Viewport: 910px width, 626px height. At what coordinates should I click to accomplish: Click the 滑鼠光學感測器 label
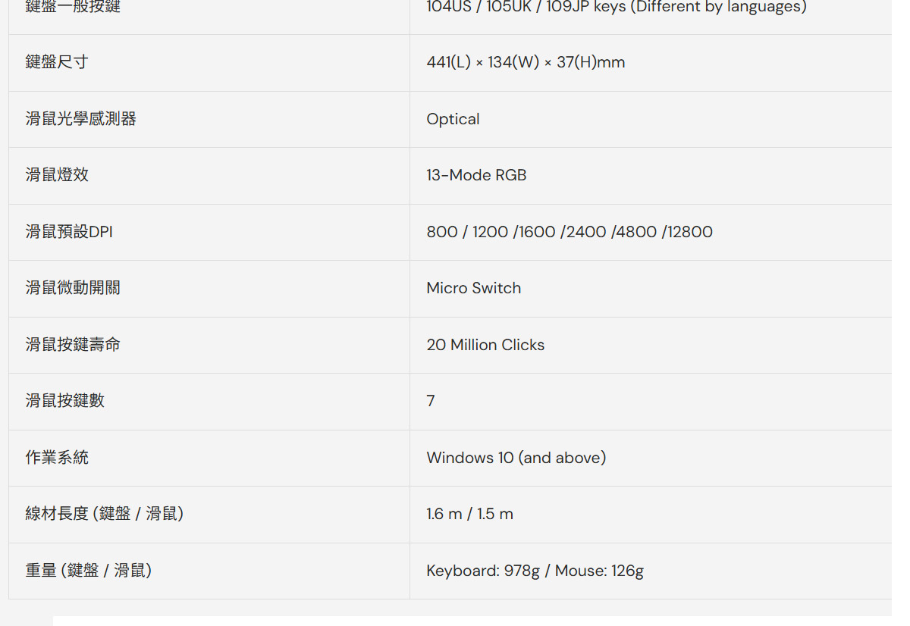[x=81, y=119]
